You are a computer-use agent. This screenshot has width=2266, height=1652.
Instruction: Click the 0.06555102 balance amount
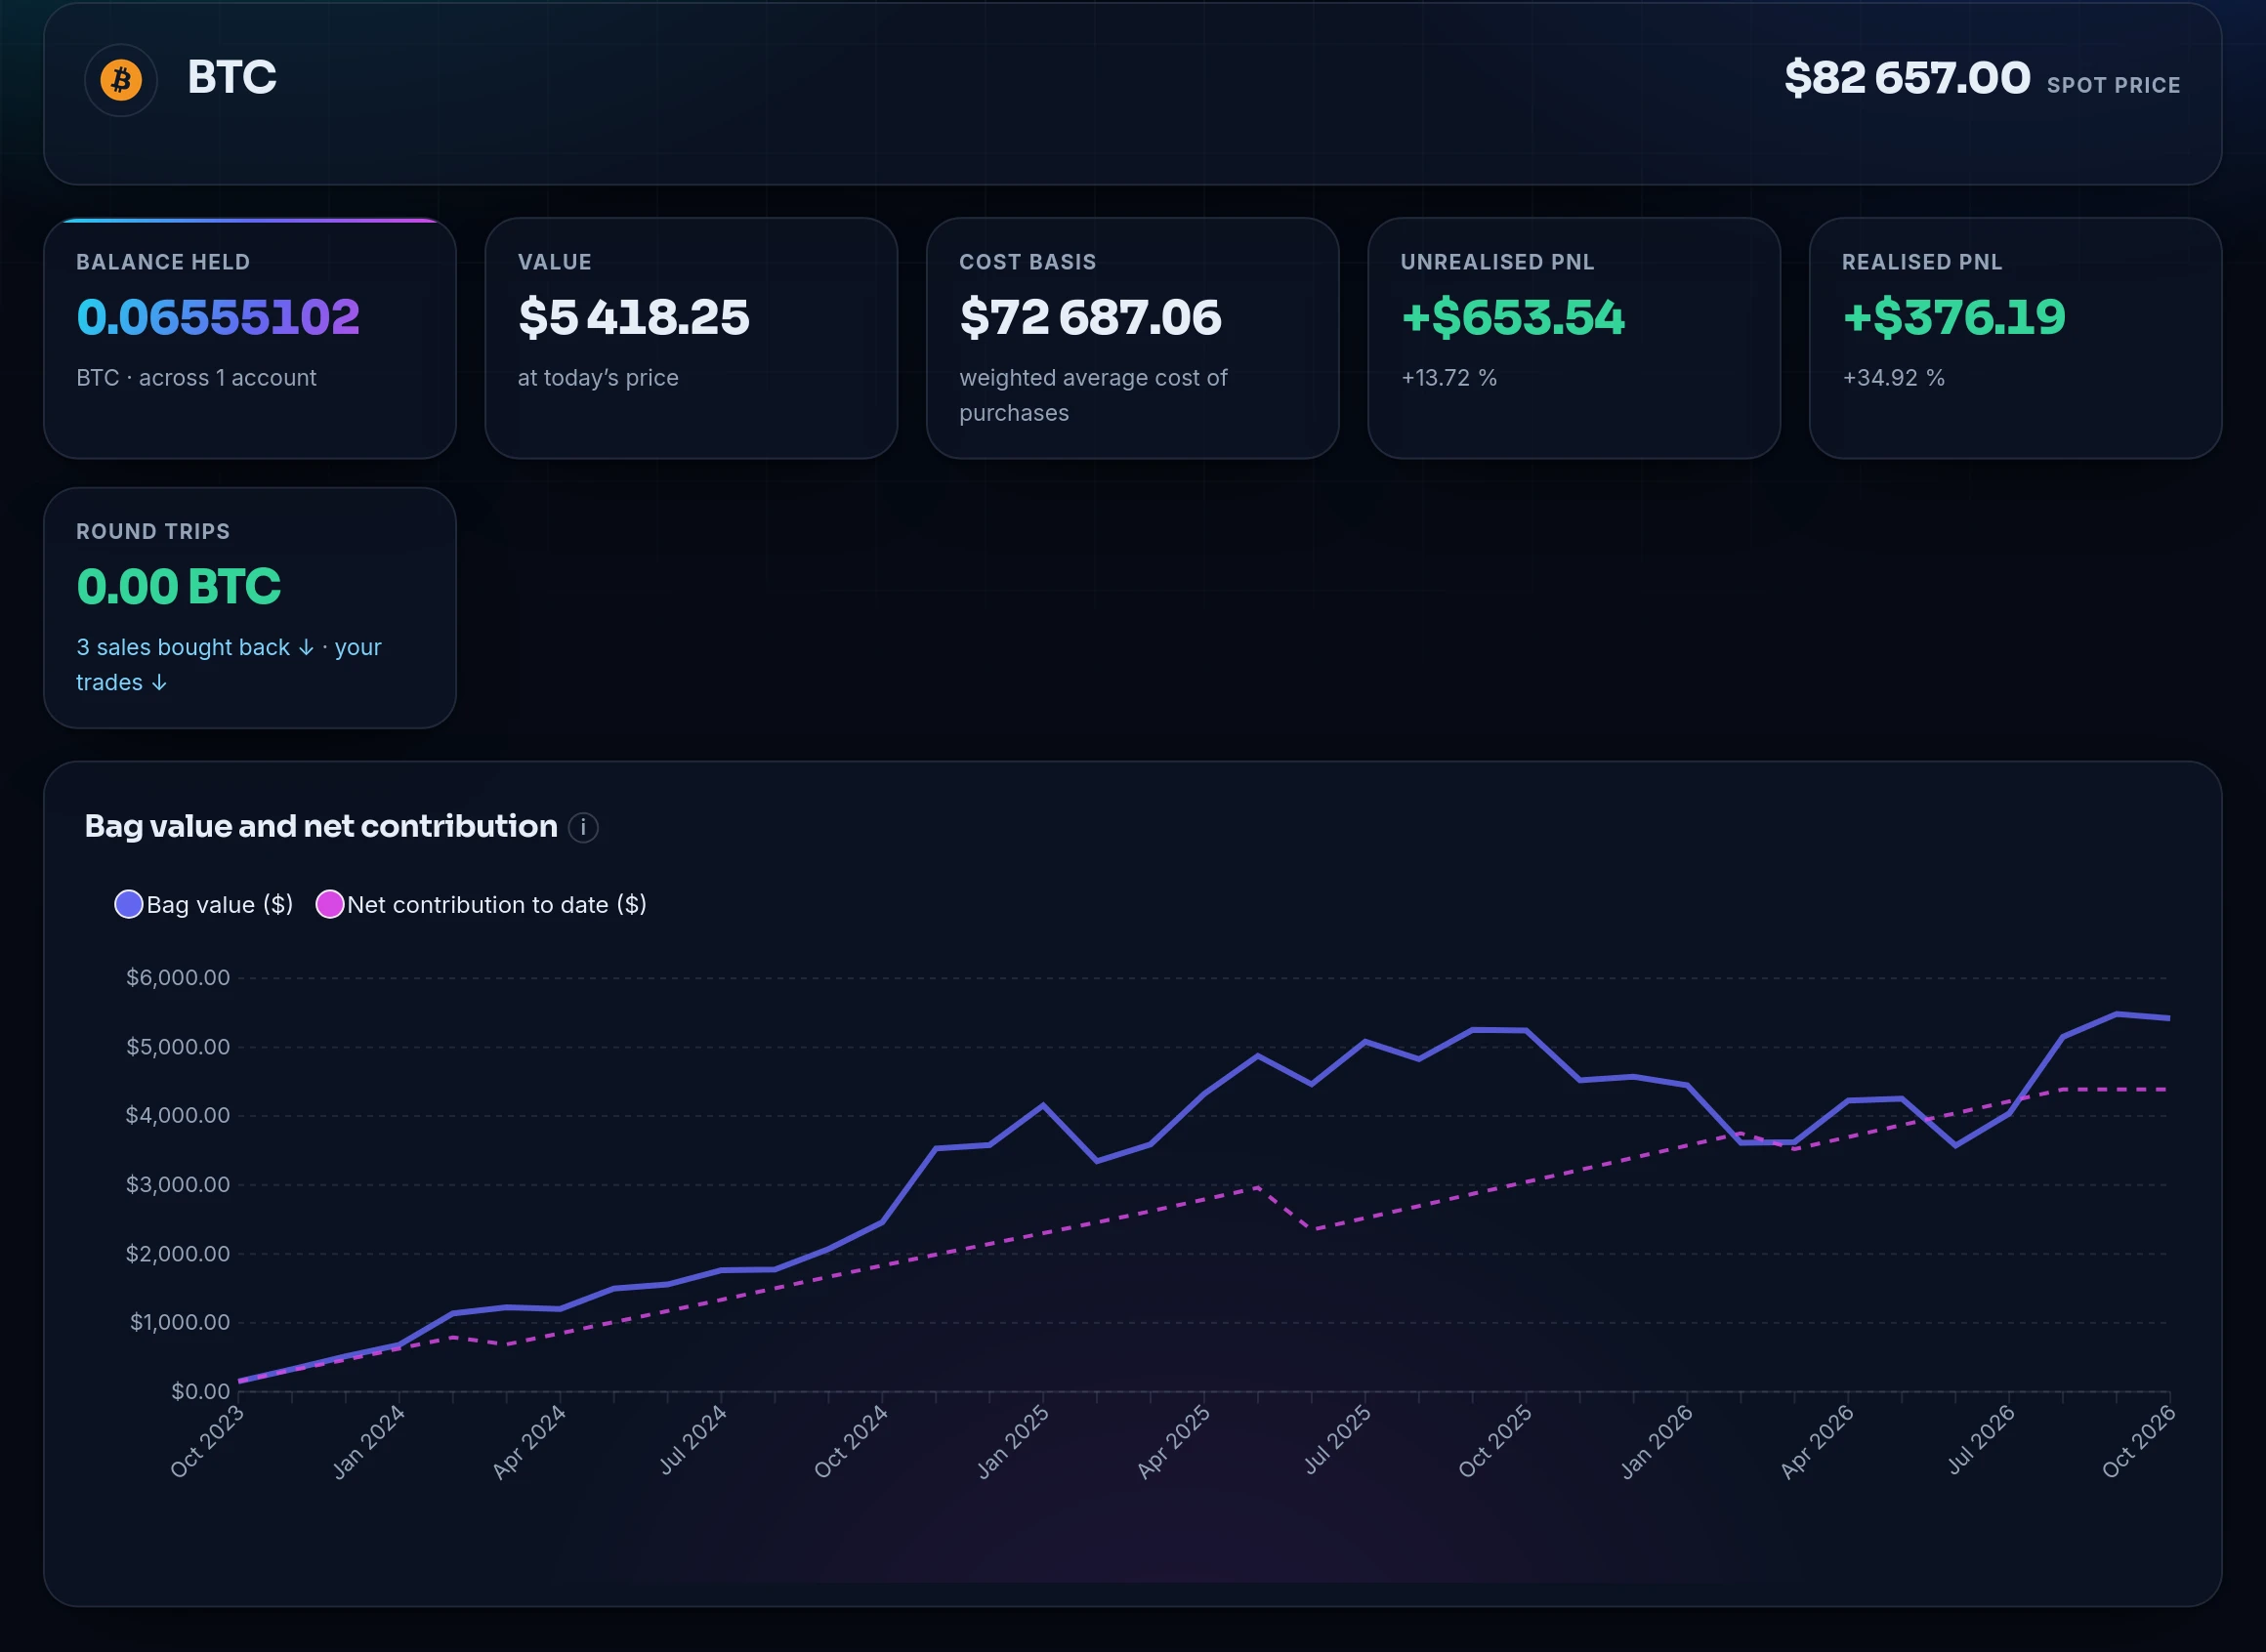point(218,318)
